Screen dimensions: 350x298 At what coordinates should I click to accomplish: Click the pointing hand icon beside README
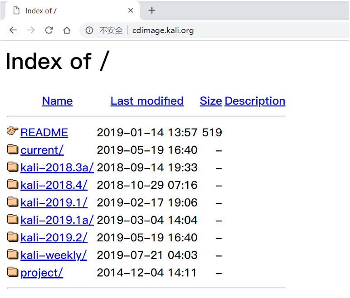tap(13, 131)
